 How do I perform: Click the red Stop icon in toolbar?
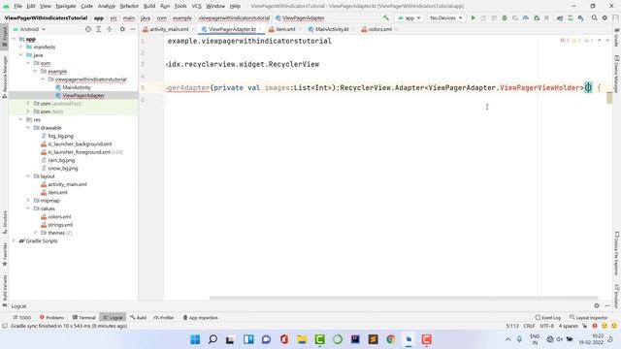(x=546, y=17)
